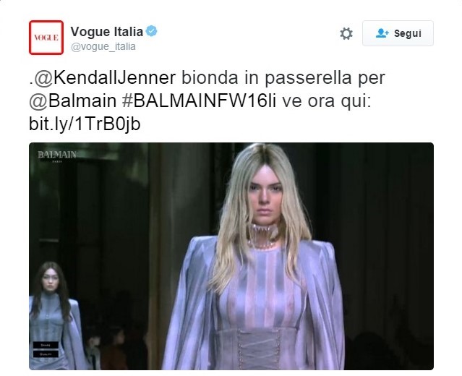
Task: Open the embedded Balmain runway image
Action: (231, 257)
